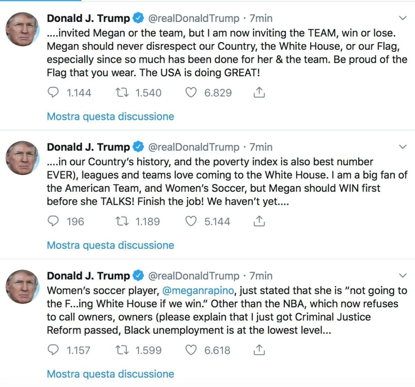This screenshot has height=387, width=415.
Task: Click the share icon on the middle tweet
Action: click(259, 221)
